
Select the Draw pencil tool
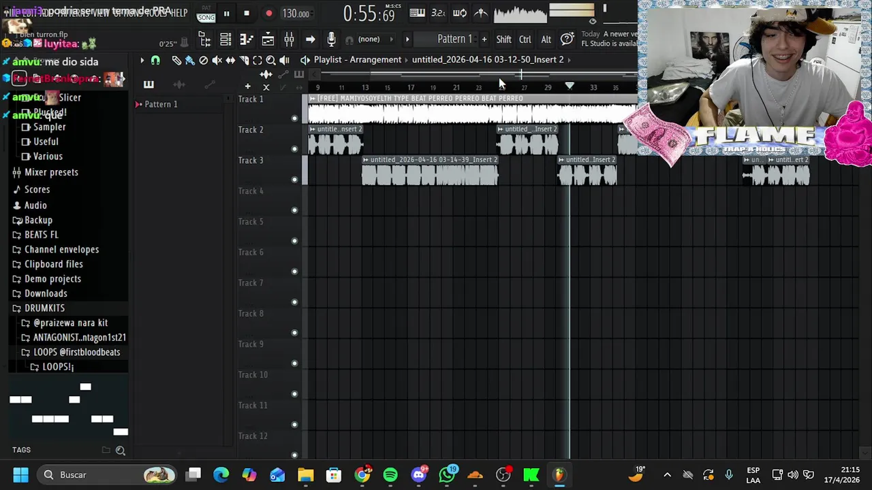176,60
